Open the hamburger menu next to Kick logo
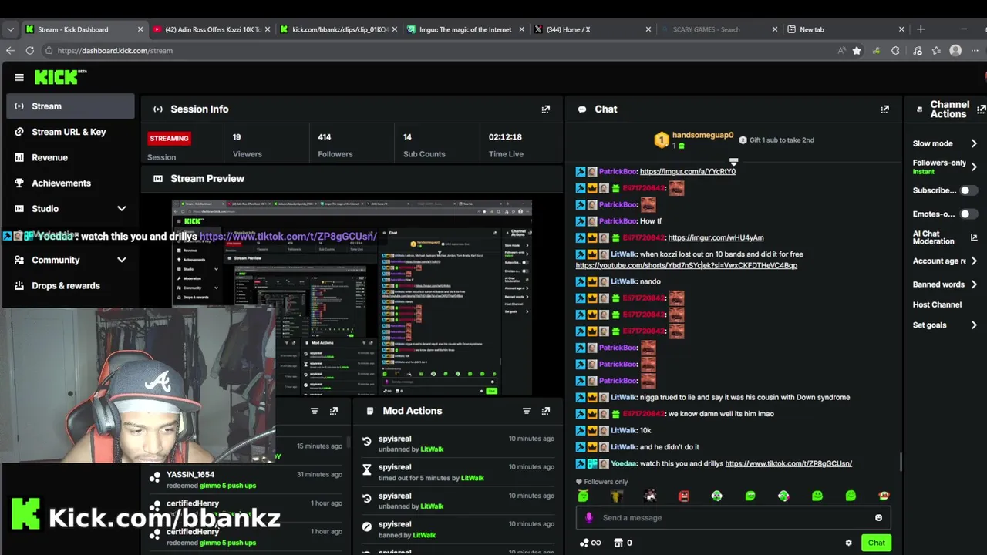 pos(19,77)
